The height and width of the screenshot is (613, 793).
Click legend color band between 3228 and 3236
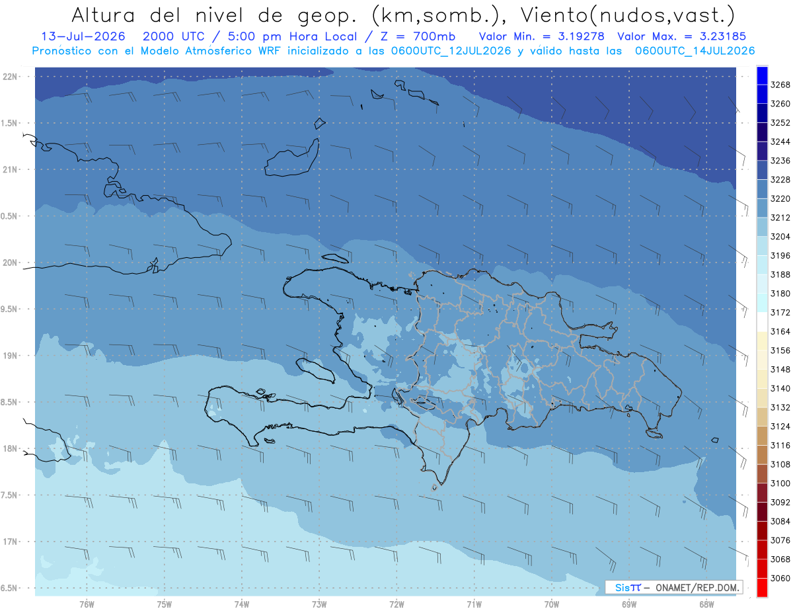pos(761,170)
